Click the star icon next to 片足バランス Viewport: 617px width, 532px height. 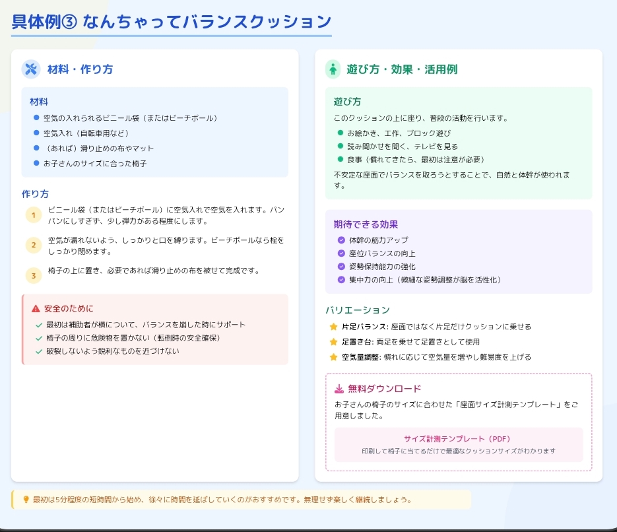333,327
